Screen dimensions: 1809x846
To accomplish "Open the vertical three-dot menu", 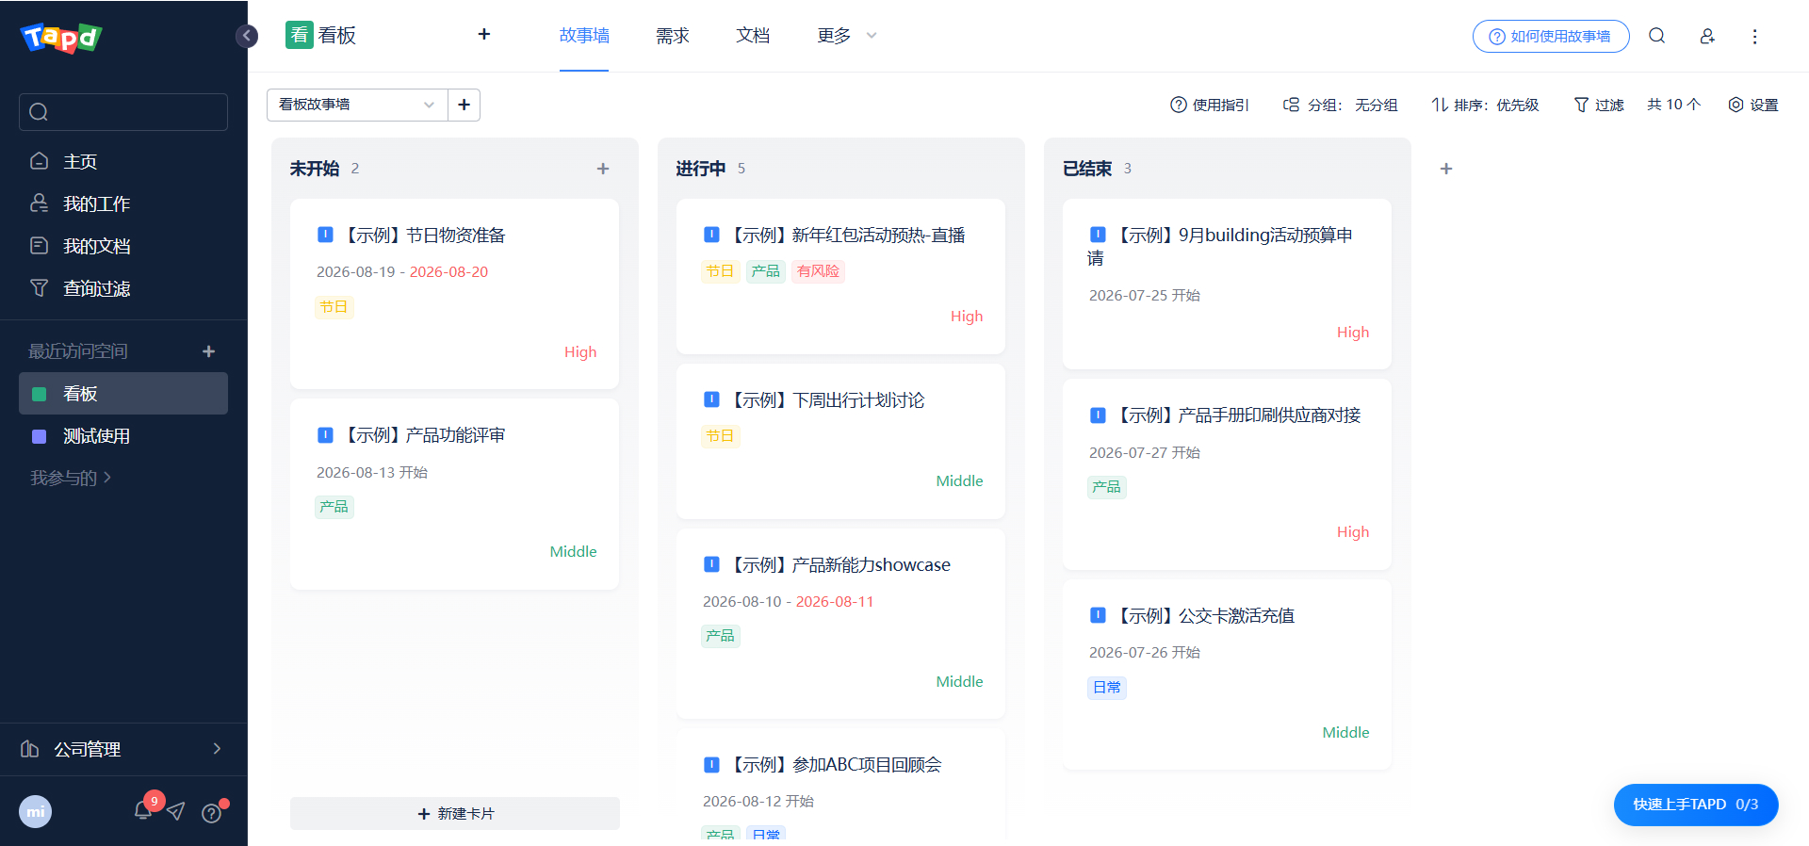I will tap(1754, 36).
